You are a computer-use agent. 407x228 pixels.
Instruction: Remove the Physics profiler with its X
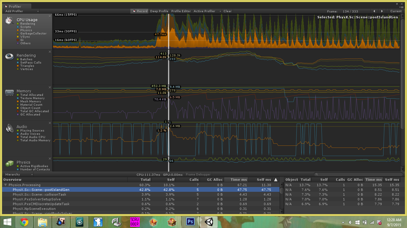(x=50, y=159)
